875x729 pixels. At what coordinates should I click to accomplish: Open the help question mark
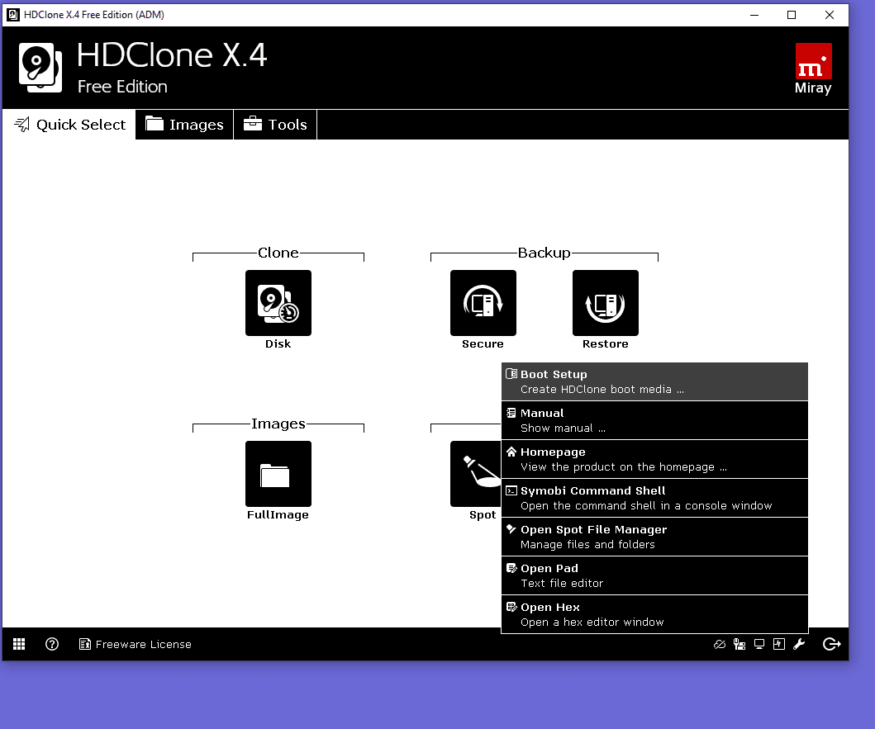[x=52, y=644]
